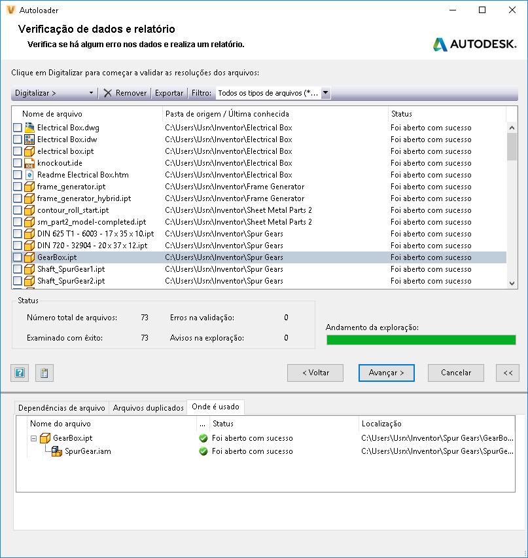Enable the checkbox for frame_generator.ipt
528x558 pixels.
(x=18, y=186)
